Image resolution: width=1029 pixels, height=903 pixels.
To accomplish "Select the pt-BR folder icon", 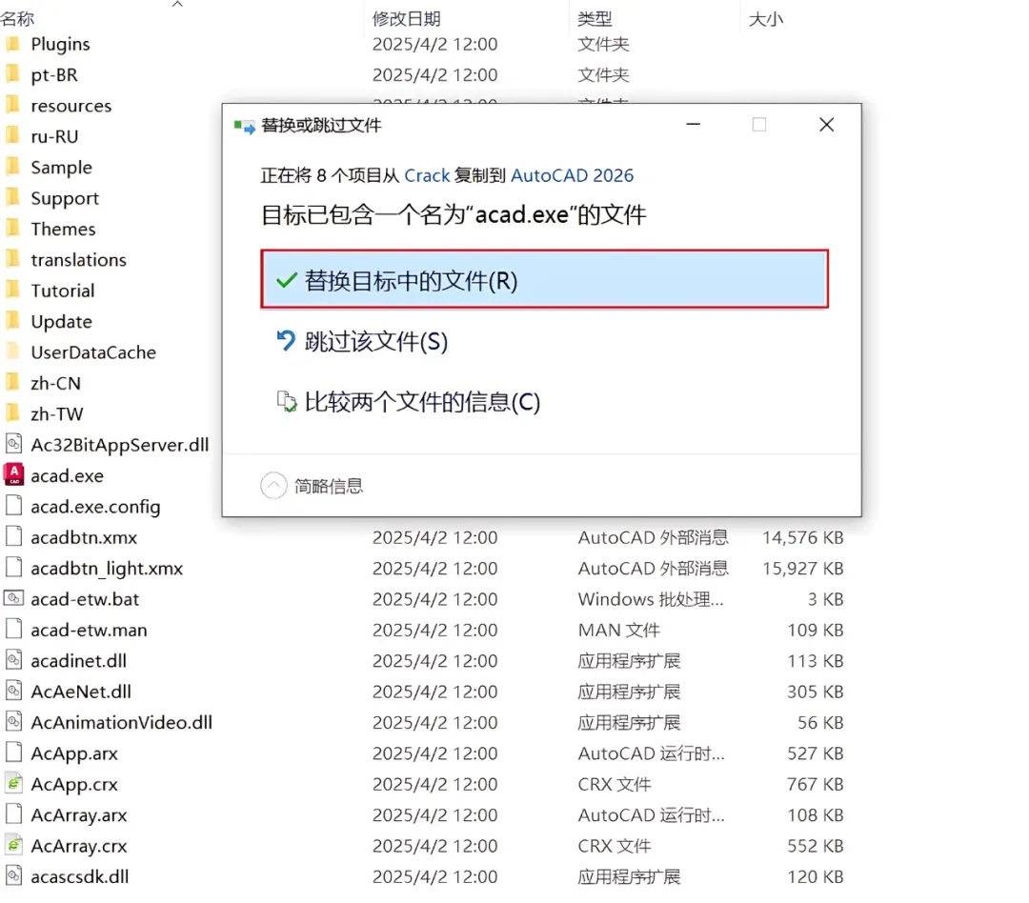I will point(13,74).
